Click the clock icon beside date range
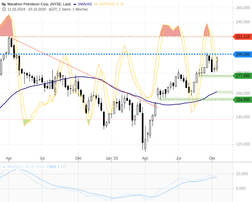Screen dimensions: 252x202 [4, 9]
